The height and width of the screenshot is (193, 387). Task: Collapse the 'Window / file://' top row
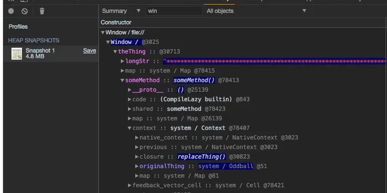point(103,32)
